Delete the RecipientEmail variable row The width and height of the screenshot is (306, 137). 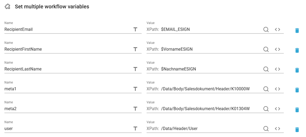point(297,31)
